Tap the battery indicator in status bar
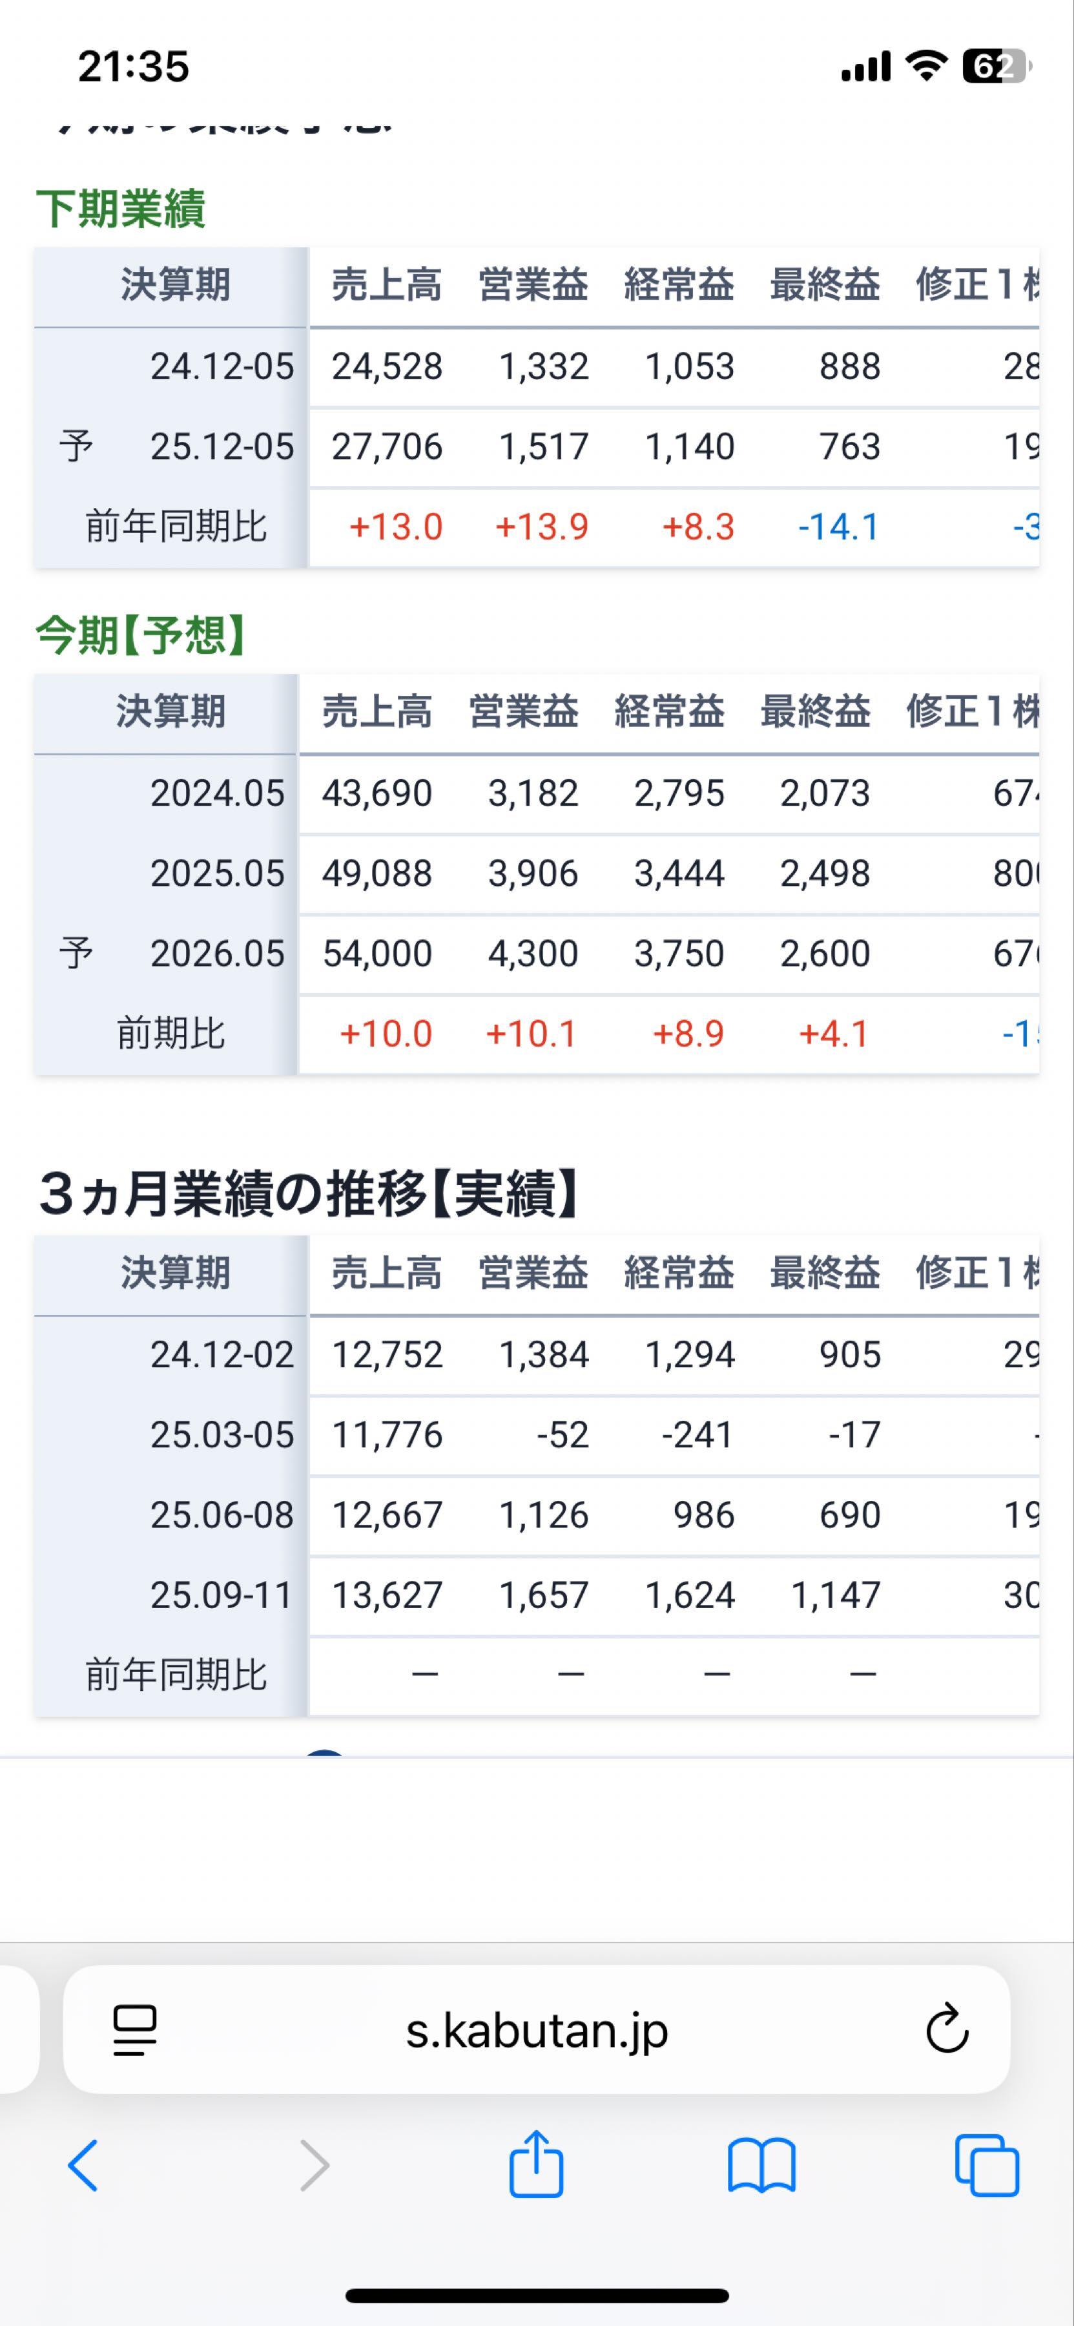This screenshot has height=2326, width=1074. (995, 66)
